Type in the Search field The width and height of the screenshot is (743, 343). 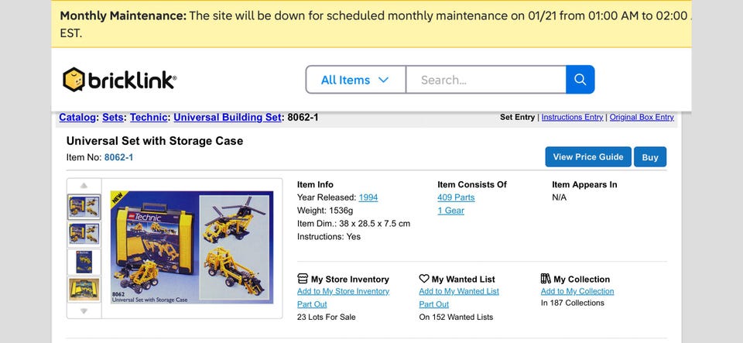[485, 80]
